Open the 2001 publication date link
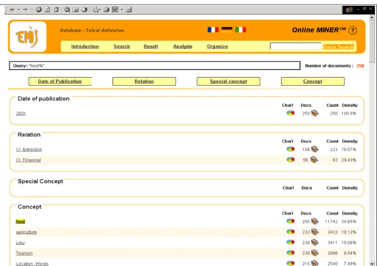This screenshot has width=378, height=266. 21,113
